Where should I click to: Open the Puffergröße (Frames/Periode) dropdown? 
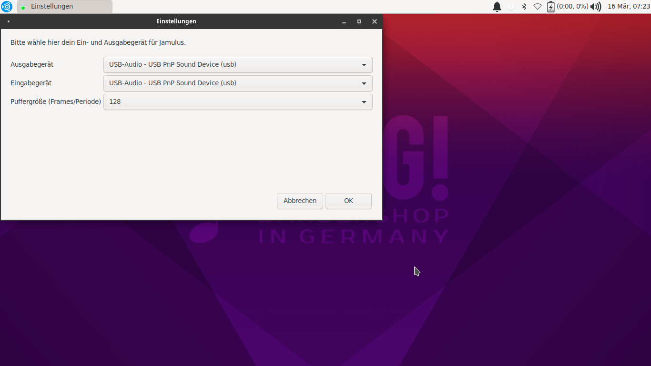point(238,102)
